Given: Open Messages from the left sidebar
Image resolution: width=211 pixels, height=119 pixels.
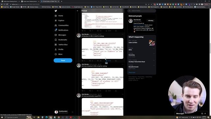Looking at the screenshot, I should 60,35.
